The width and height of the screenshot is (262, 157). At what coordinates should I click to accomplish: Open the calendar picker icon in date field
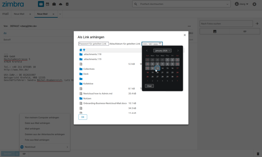point(160,44)
